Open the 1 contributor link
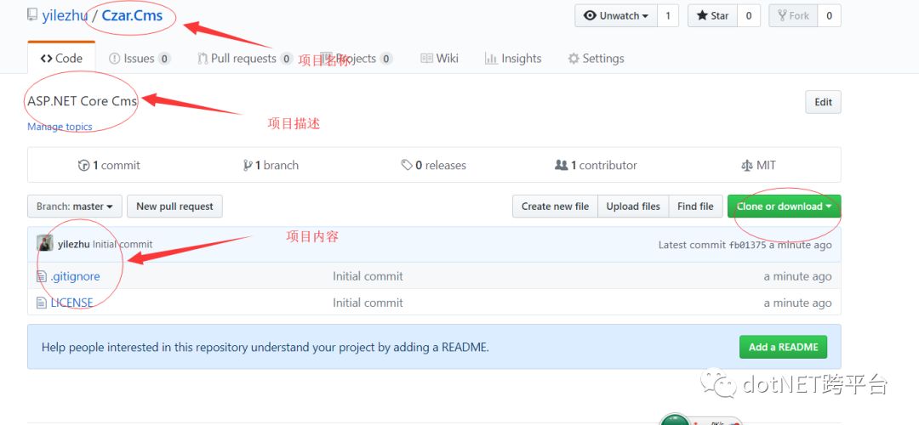Viewport: 919px width, 425px height. (x=596, y=166)
